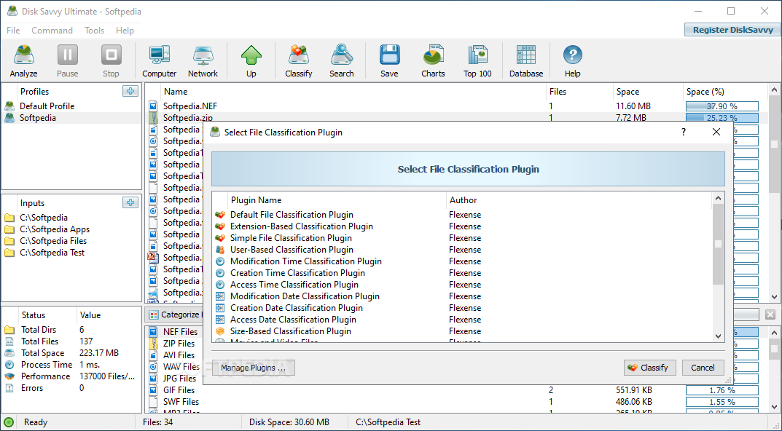Select Size-Based Classification Plugin
The height and width of the screenshot is (431, 782).
pyautogui.click(x=462, y=331)
